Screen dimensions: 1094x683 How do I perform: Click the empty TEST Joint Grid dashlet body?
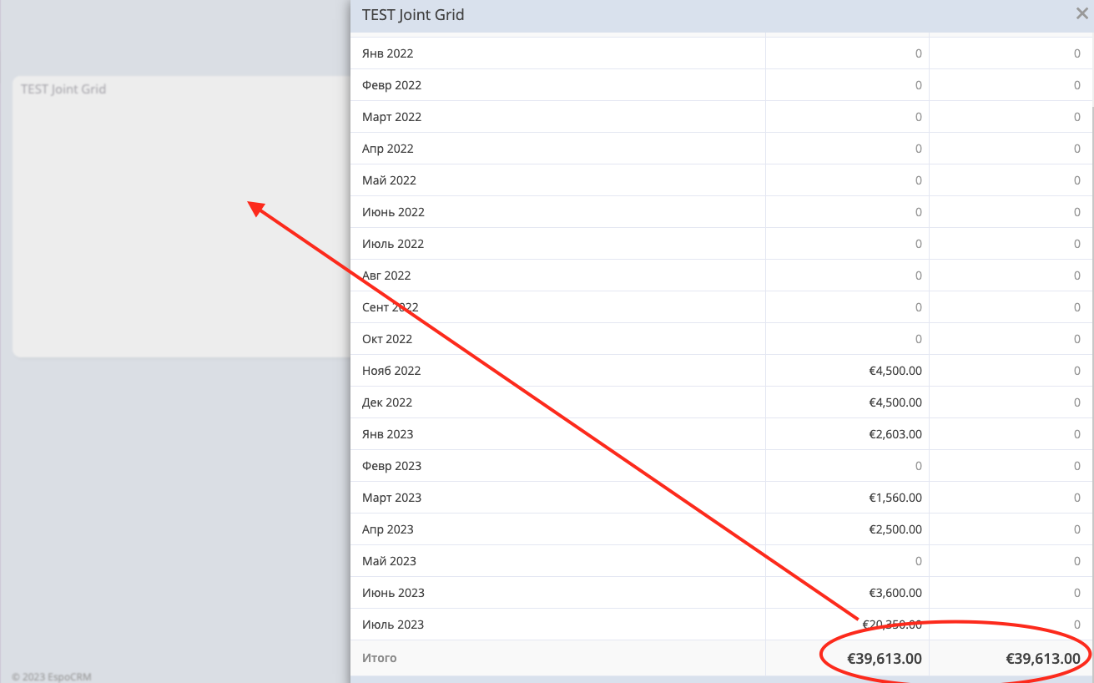coord(181,225)
